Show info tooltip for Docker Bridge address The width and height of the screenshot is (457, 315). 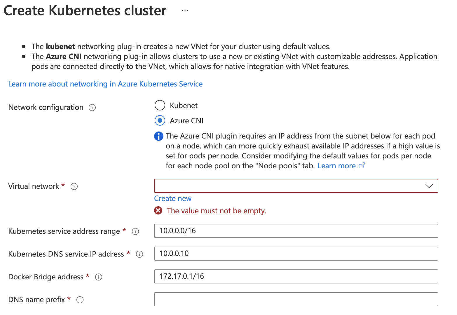pos(99,277)
